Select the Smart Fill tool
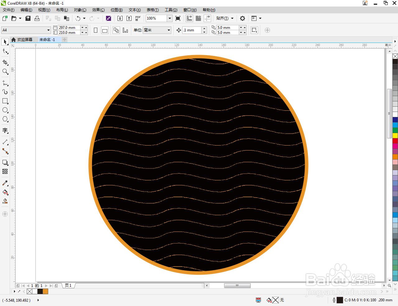Image resolution: width=398 pixels, height=306 pixels. (x=5, y=201)
